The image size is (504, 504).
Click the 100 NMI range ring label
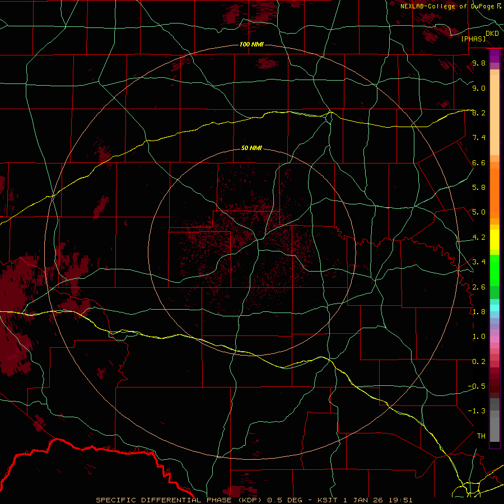[251, 44]
